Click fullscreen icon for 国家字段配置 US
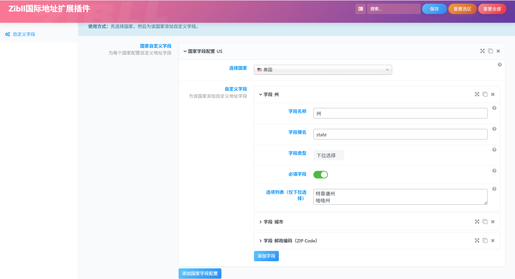The height and width of the screenshot is (279, 515). [483, 51]
